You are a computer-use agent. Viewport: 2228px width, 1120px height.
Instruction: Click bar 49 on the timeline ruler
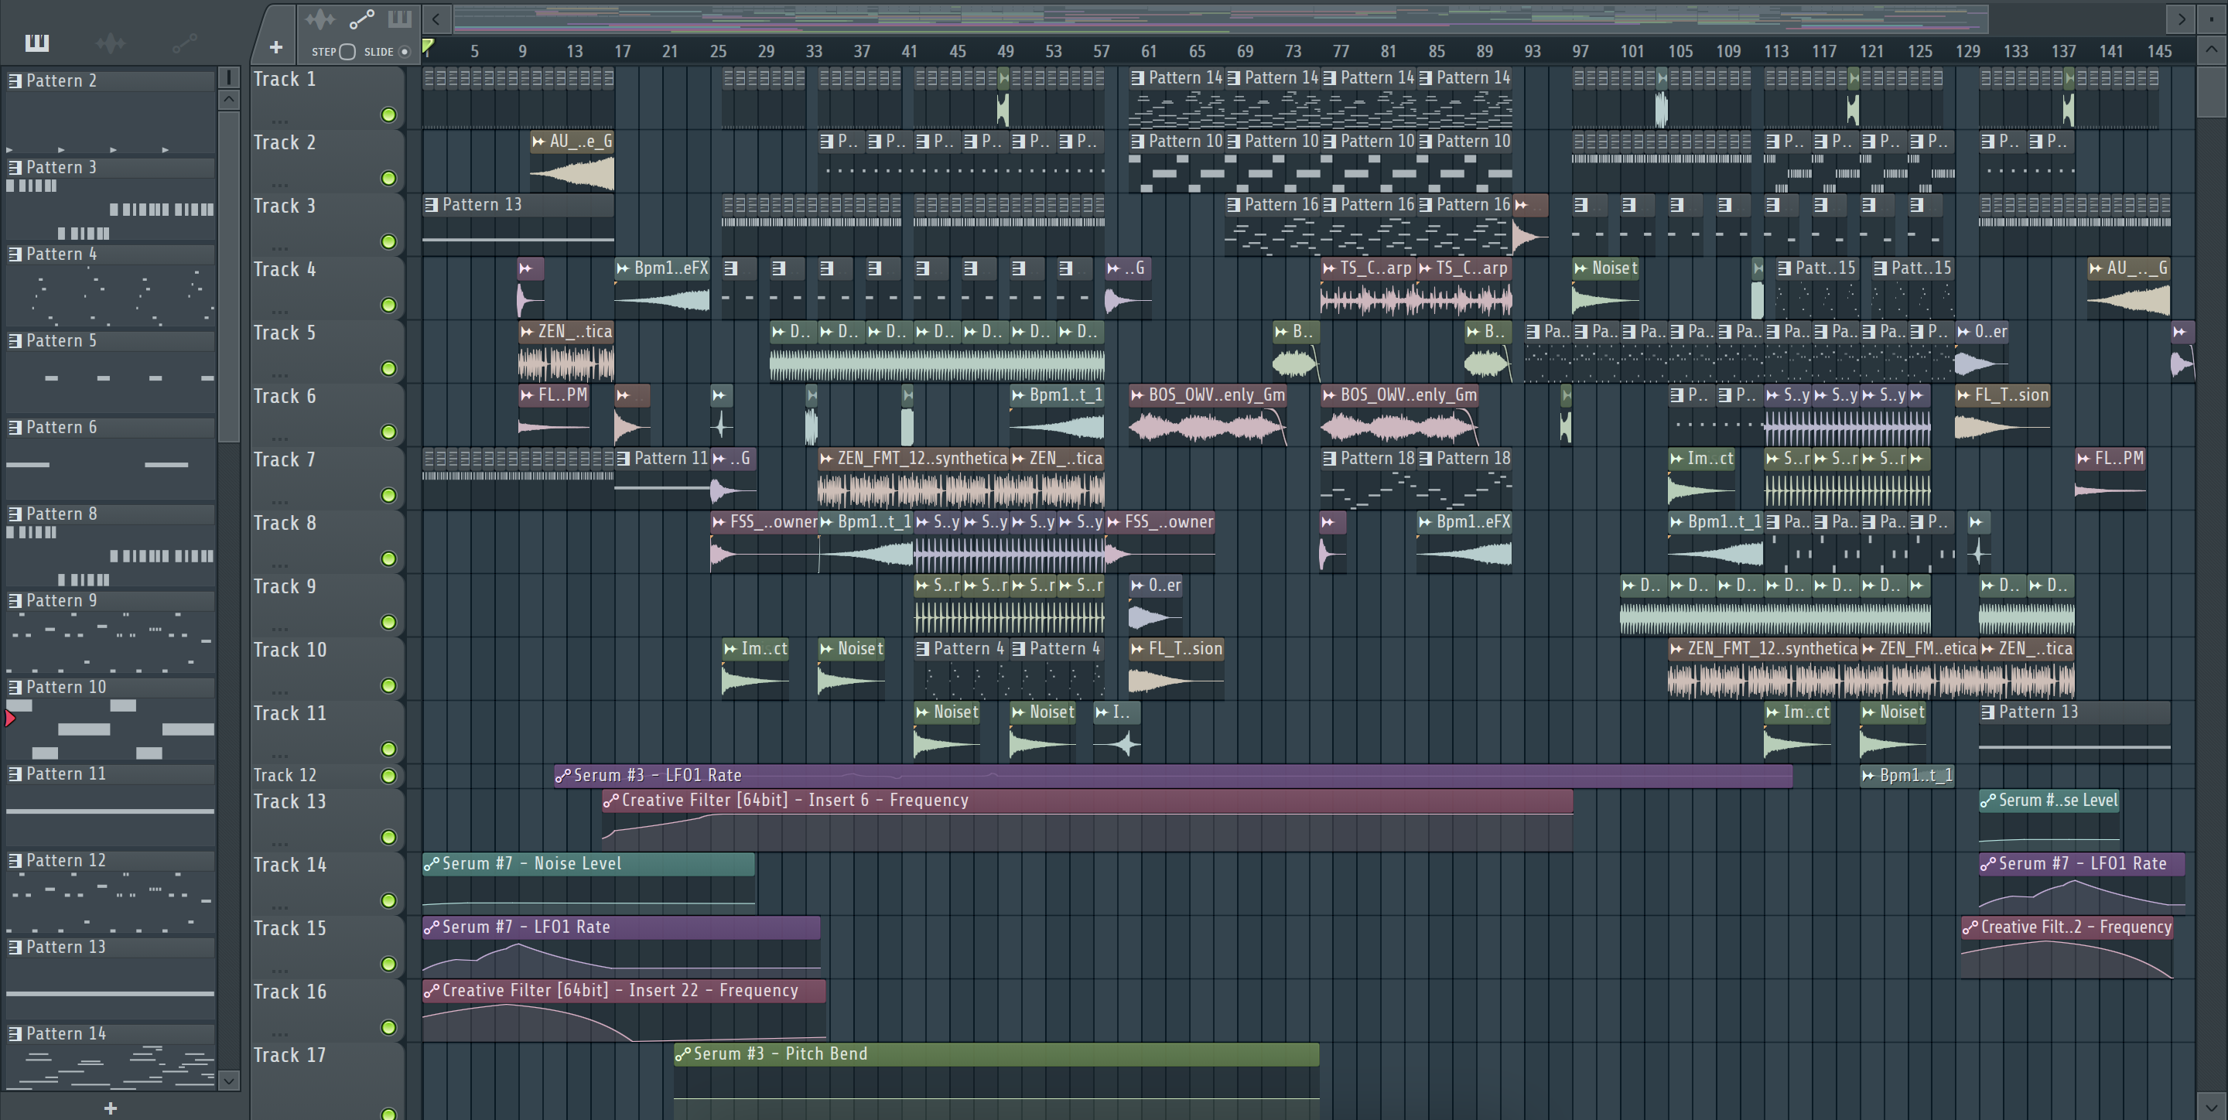pos(1005,51)
